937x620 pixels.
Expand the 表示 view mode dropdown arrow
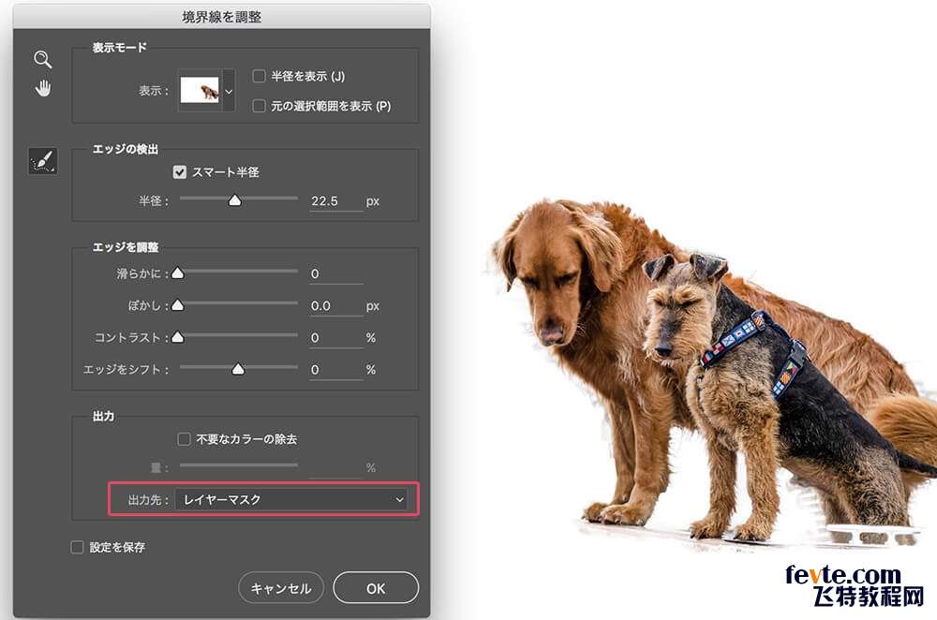pyautogui.click(x=229, y=91)
